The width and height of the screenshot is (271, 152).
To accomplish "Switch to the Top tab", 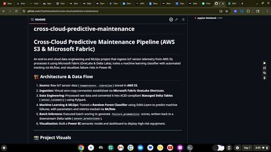I will click(x=180, y=4).
